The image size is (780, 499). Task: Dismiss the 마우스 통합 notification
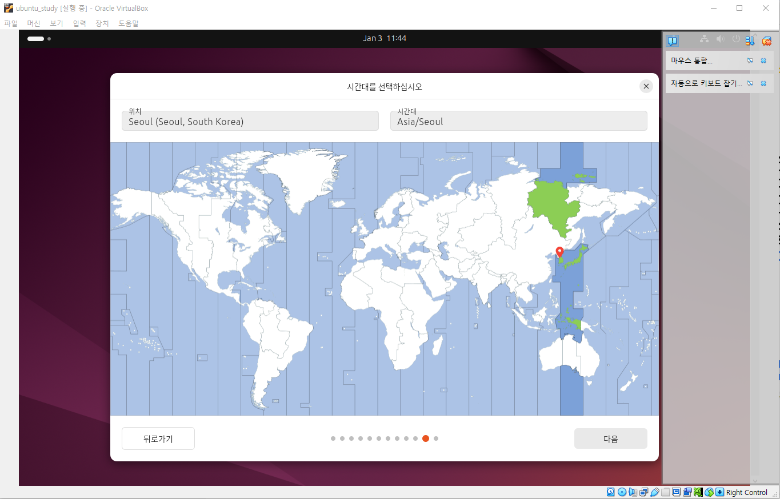(763, 61)
